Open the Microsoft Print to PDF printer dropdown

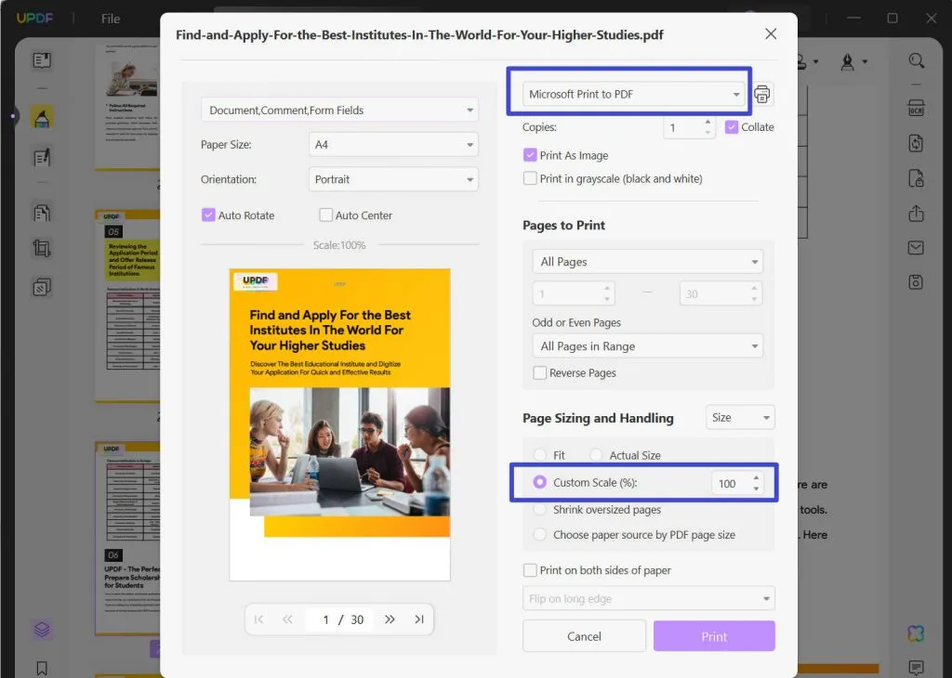click(634, 94)
